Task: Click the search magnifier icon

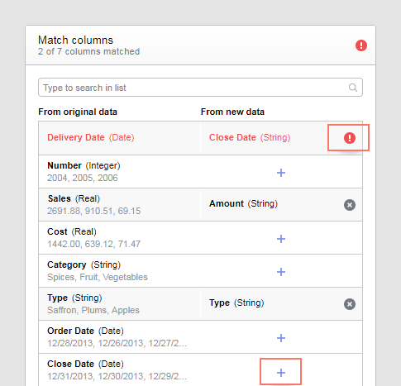Action: coord(353,88)
